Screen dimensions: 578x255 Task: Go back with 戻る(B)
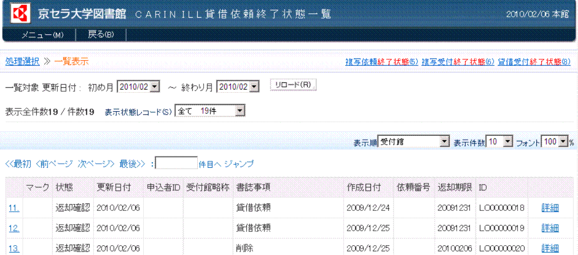click(101, 35)
